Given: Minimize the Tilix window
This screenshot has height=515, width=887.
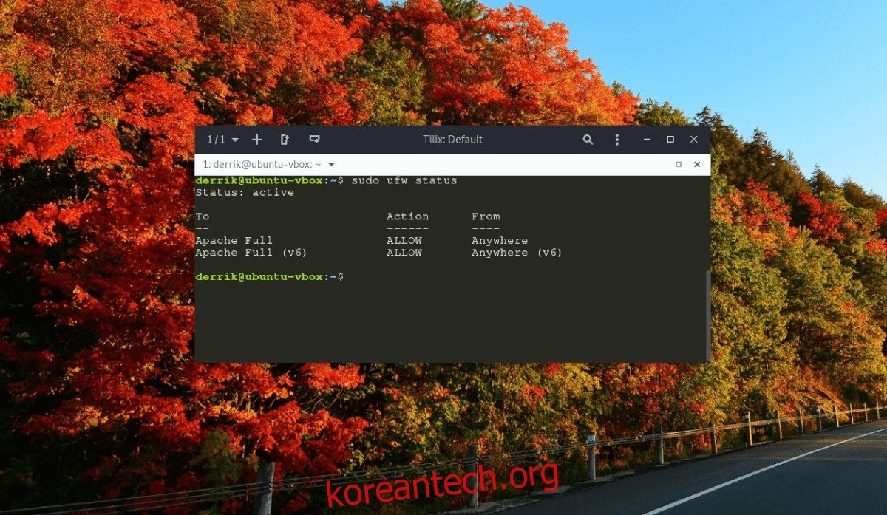Looking at the screenshot, I should coord(647,140).
